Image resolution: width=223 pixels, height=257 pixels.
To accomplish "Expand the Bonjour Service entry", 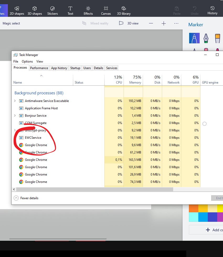I will point(15,116).
